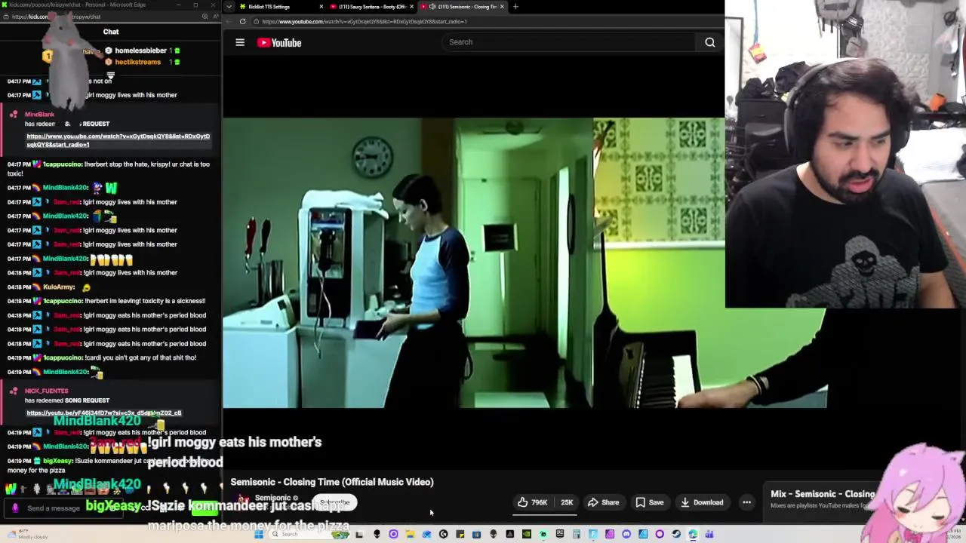Open the Semisonic channel name link

(272, 498)
